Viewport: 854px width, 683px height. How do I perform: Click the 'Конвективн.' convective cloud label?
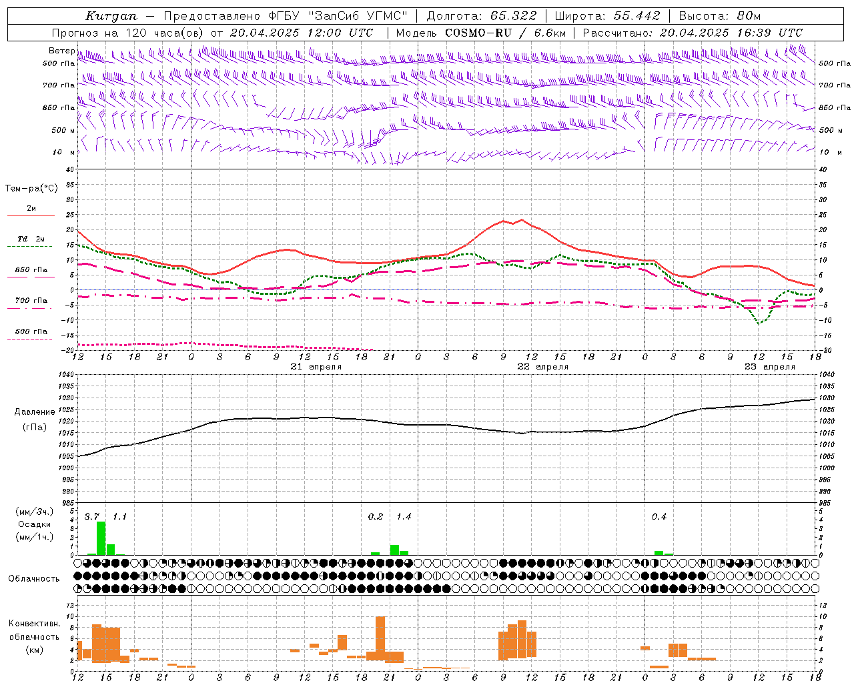pyautogui.click(x=35, y=624)
